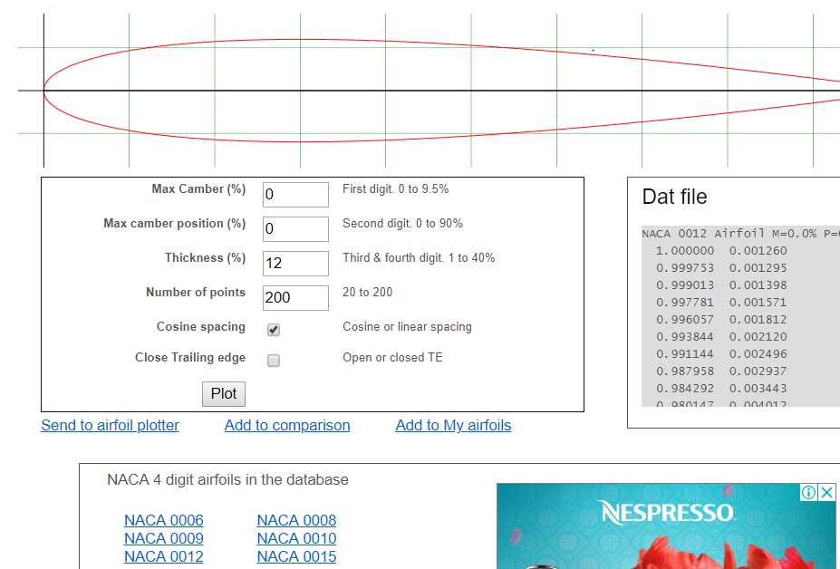This screenshot has width=840, height=569.
Task: Close the Nespresso advertisement
Action: [x=827, y=492]
